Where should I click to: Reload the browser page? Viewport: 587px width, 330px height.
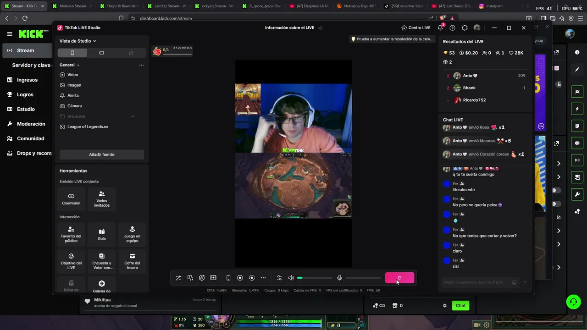[25, 18]
